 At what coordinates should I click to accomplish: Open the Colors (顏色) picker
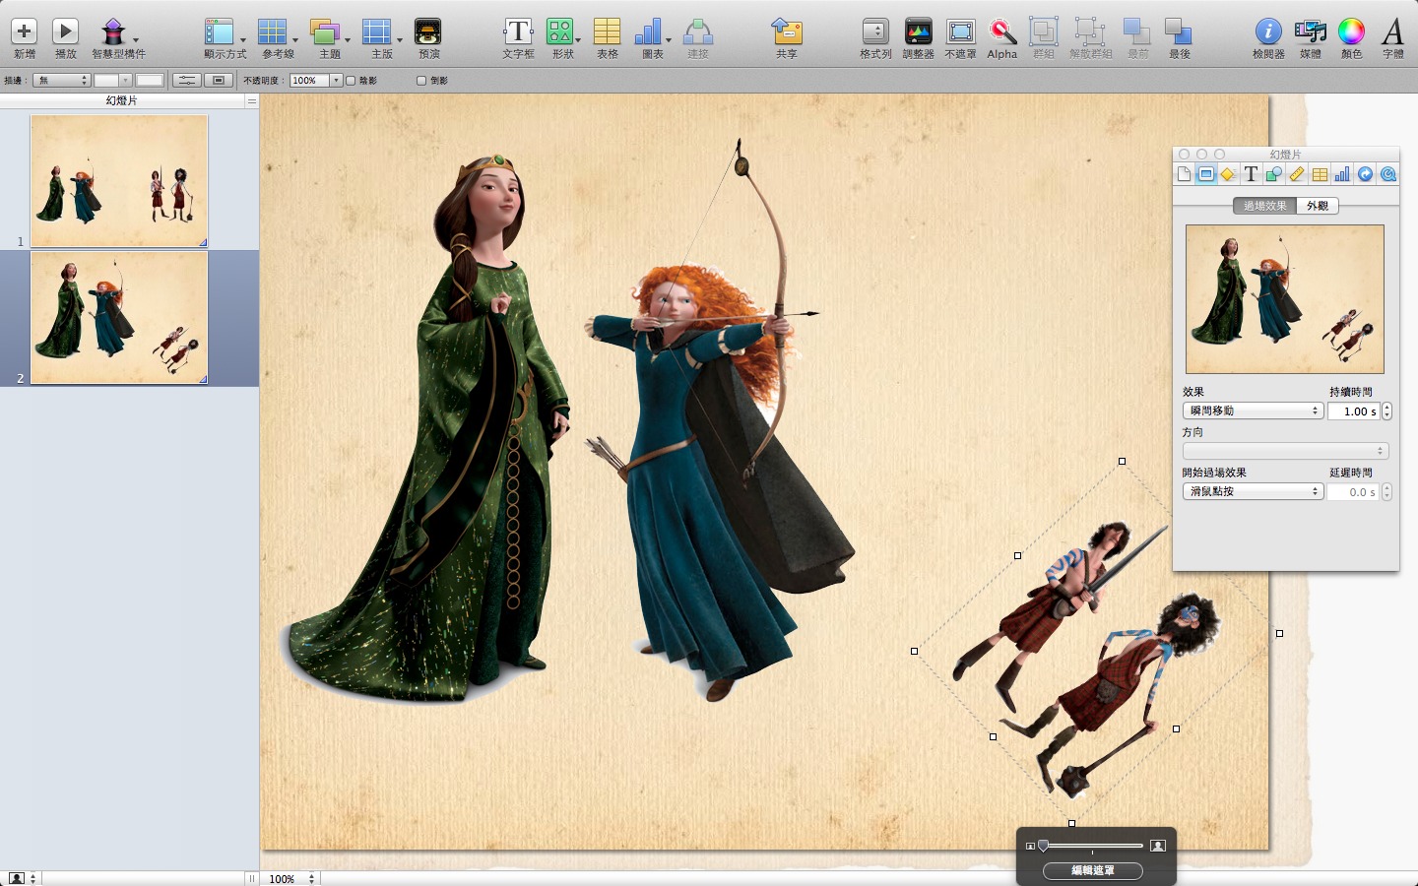click(1351, 32)
